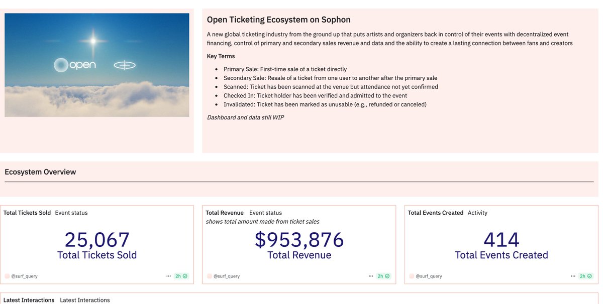Click the Total Revenue label under $953,876
The height and width of the screenshot is (304, 603).
299,255
